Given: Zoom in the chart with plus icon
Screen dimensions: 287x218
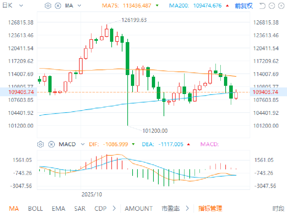Looking at the screenshot, I should click(281, 6).
